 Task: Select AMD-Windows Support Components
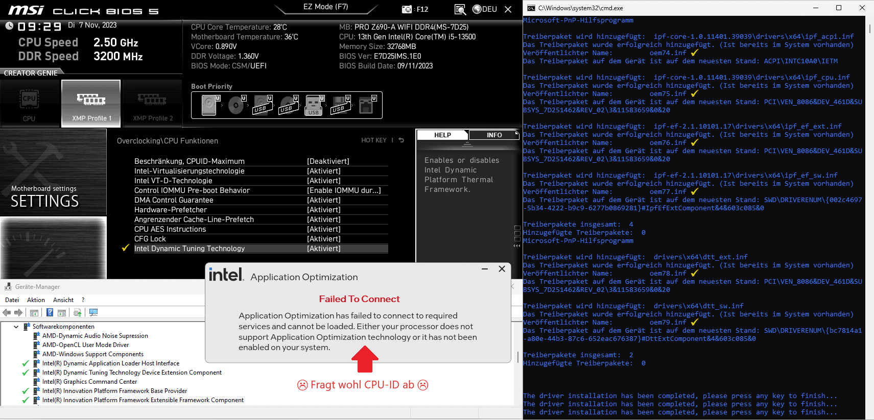(x=93, y=354)
